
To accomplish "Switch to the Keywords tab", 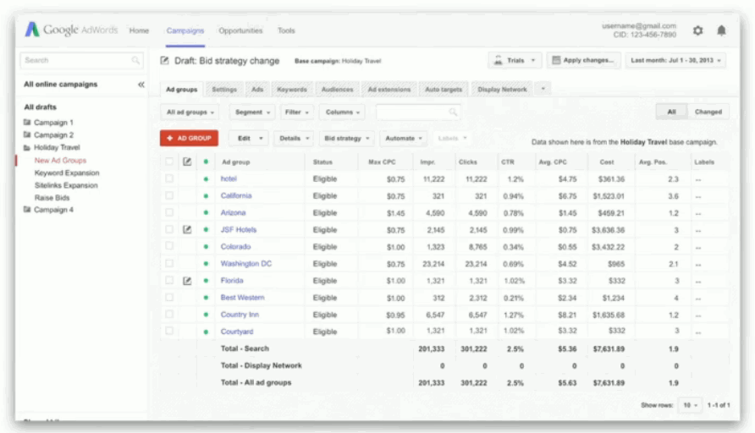I will click(x=292, y=90).
